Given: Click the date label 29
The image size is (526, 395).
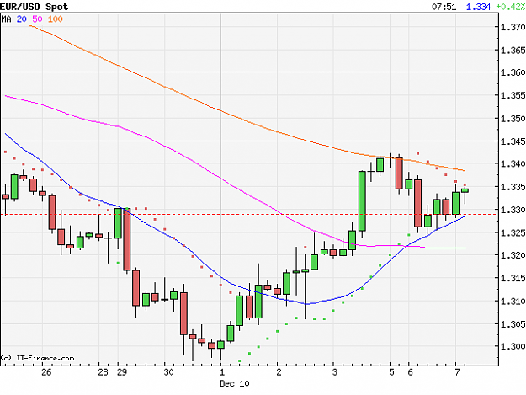Looking at the screenshot, I should point(122,372).
